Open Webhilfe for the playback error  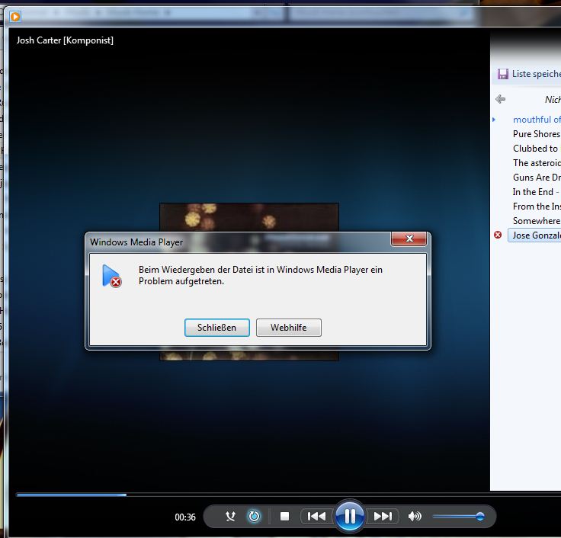289,328
